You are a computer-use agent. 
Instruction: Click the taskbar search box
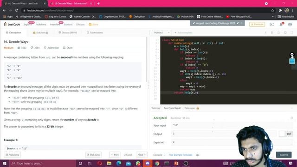tap(42, 163)
